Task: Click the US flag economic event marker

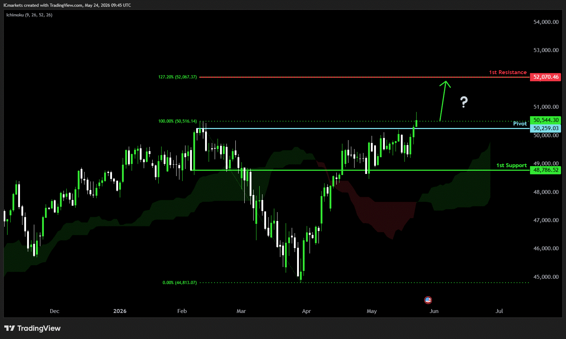Action: [x=428, y=300]
